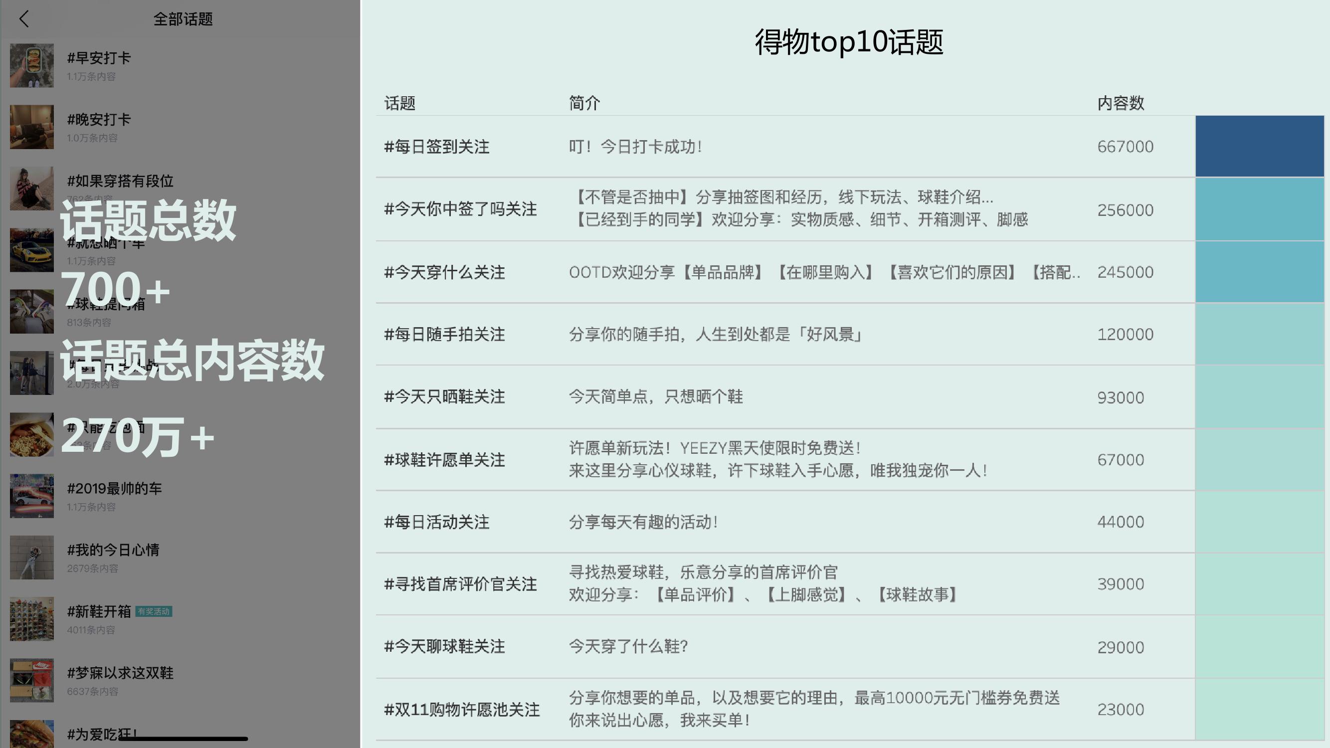Click the 简介 column header
This screenshot has width=1330, height=748.
point(584,103)
